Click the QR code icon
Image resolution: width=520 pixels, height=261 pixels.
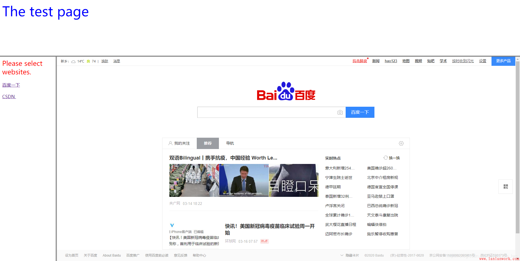coord(505,187)
